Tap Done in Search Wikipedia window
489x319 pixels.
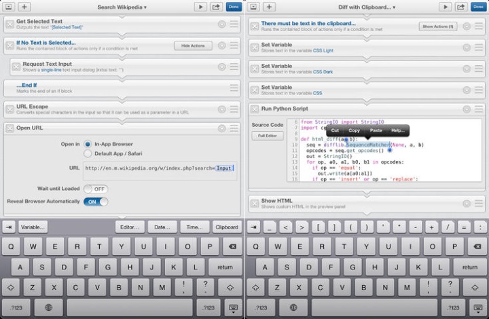click(234, 7)
